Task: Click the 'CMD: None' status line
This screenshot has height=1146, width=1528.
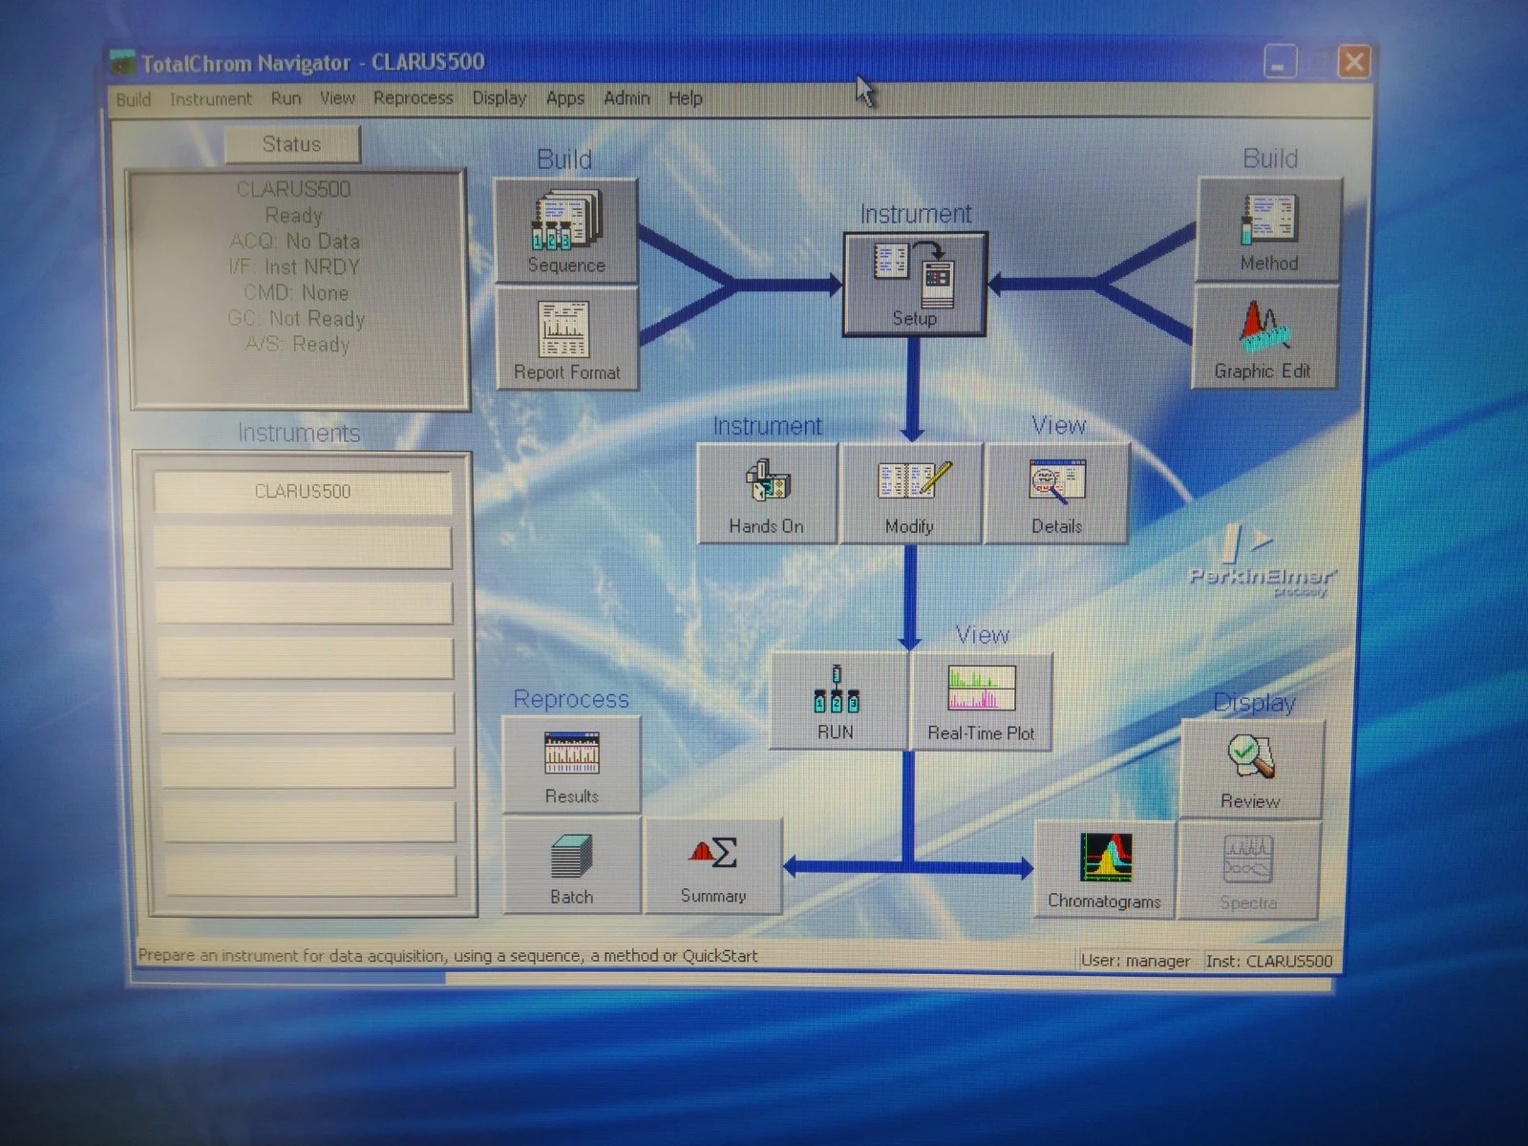Action: [x=296, y=293]
